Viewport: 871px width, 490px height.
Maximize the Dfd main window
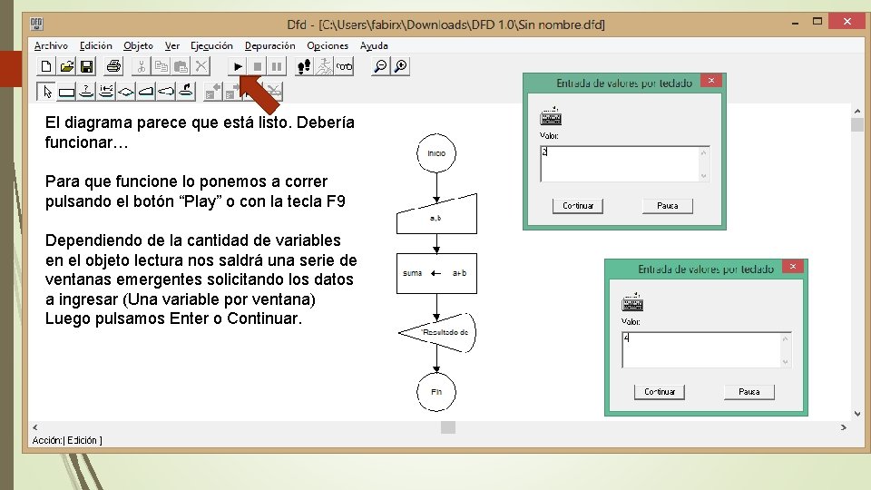[817, 21]
